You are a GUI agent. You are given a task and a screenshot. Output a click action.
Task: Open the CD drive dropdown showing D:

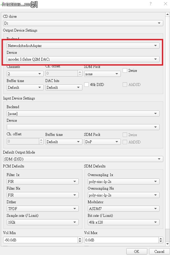(x=83, y=23)
